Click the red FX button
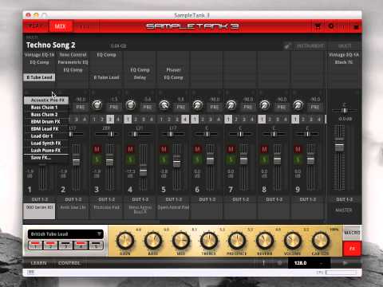383x287 pixels. [x=352, y=249]
